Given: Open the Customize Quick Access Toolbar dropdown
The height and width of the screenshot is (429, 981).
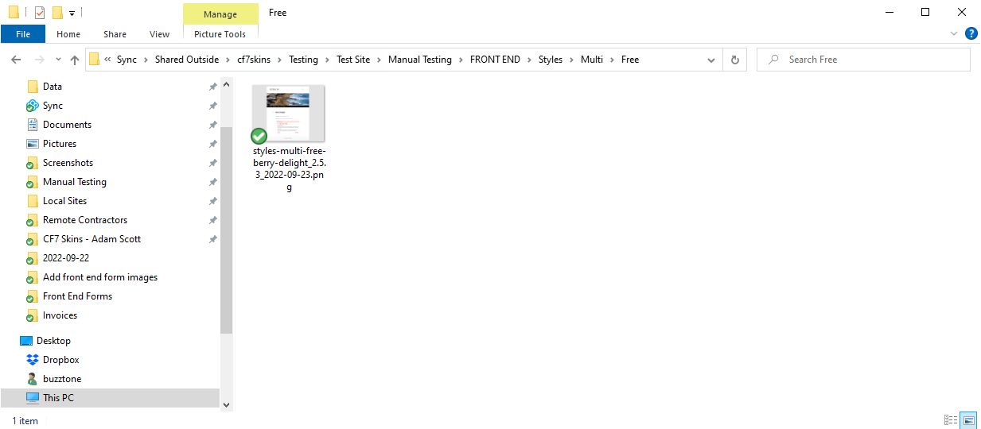Looking at the screenshot, I should pyautogui.click(x=72, y=13).
